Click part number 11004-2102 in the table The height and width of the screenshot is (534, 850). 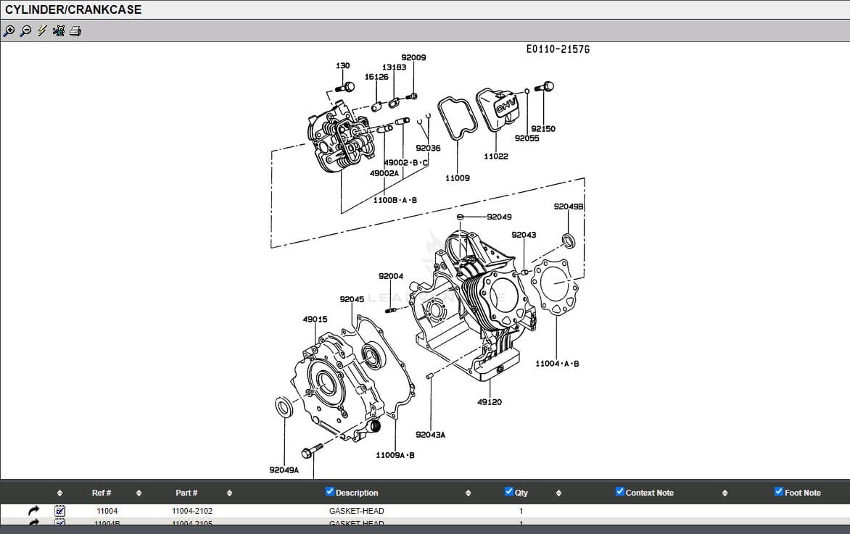pyautogui.click(x=192, y=511)
